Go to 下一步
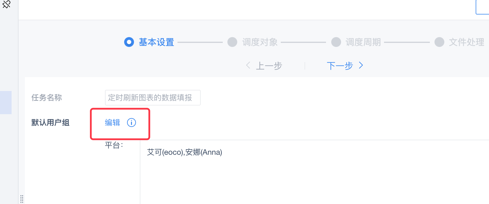 pyautogui.click(x=340, y=66)
